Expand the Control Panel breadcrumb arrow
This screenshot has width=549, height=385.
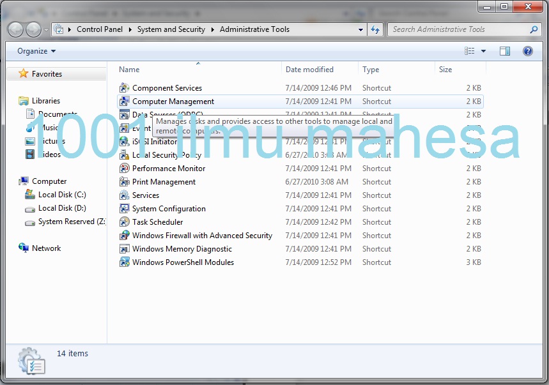tap(130, 30)
